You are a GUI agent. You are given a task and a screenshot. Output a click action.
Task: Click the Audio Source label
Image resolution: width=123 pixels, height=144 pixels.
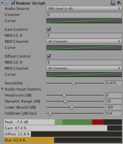[x=17, y=9]
